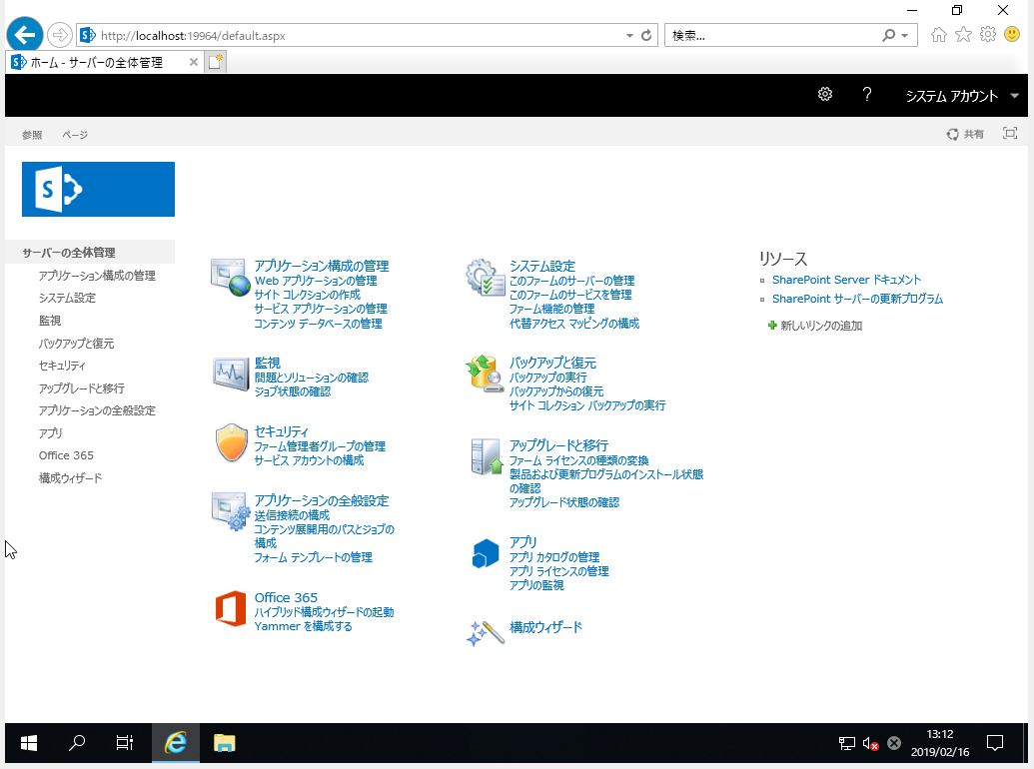Click the 共有 share icon button
Image resolution: width=1034 pixels, height=769 pixels.
[x=965, y=135]
